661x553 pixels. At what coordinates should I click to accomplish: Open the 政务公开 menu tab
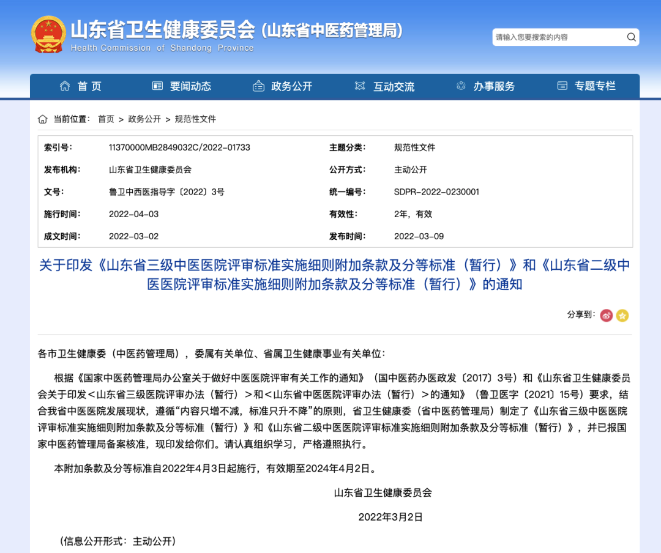(291, 86)
